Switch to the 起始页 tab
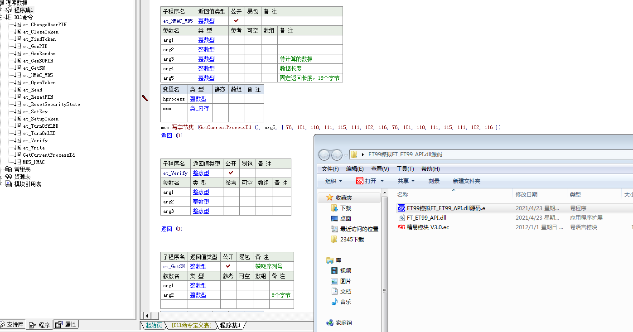Screen dimensions: 633x332 point(153,325)
